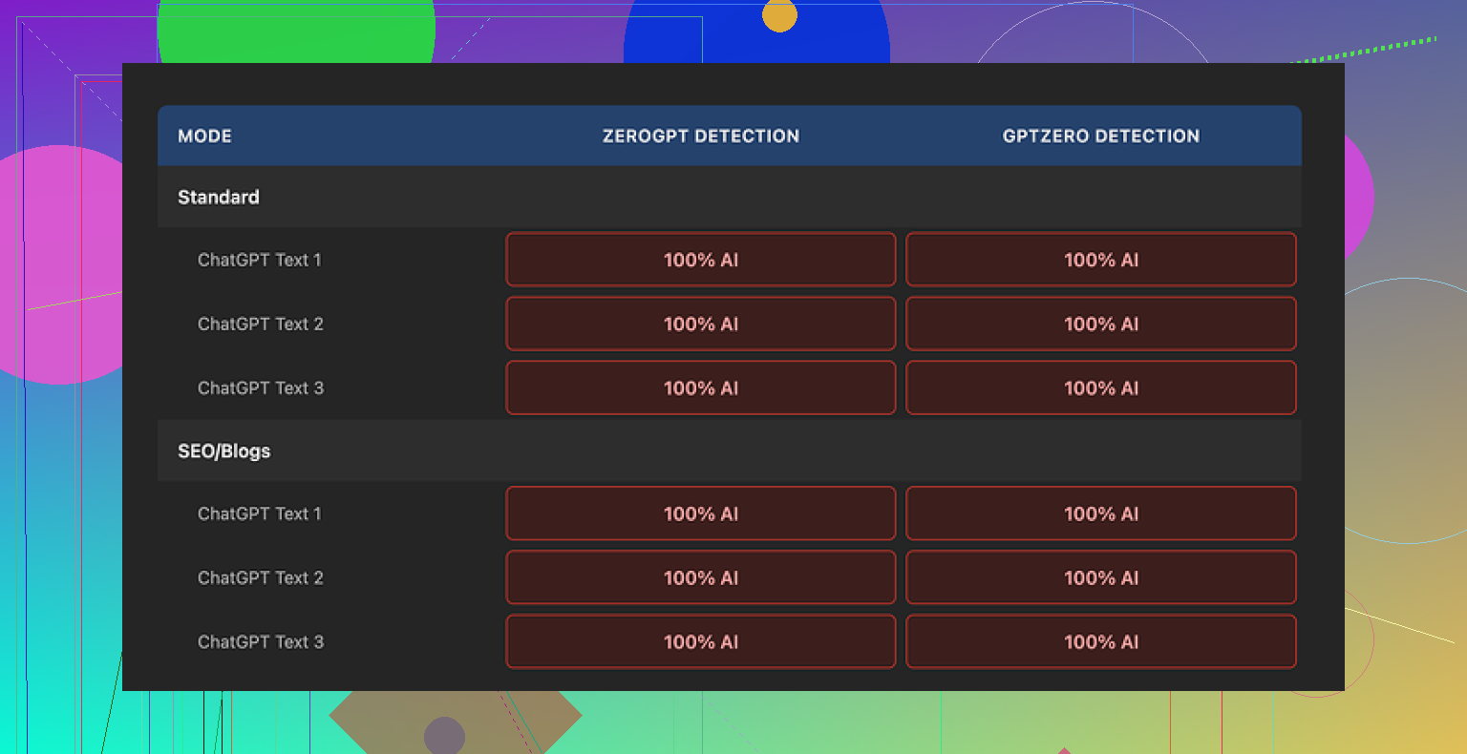Viewport: 1467px width, 754px height.
Task: Open ZeroGPT result for Standard ChatGPT Text 2
Action: (x=700, y=324)
